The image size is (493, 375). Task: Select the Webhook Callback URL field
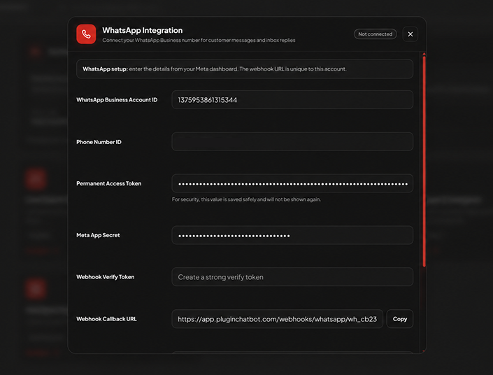point(278,319)
